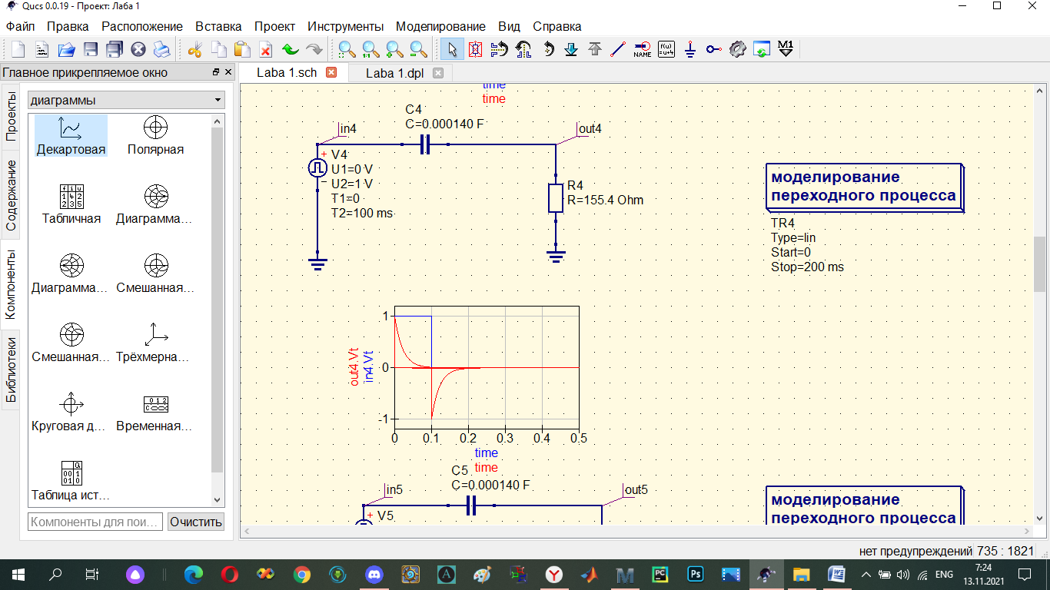Select the Wire drawing tool
The height and width of the screenshot is (590, 1050).
tap(618, 50)
